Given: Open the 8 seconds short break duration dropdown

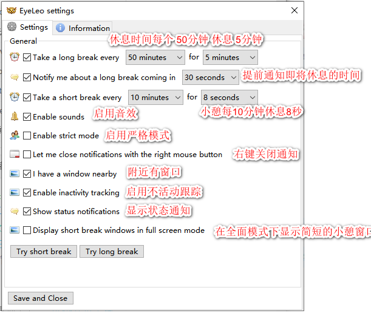Looking at the screenshot, I should click(x=230, y=97).
